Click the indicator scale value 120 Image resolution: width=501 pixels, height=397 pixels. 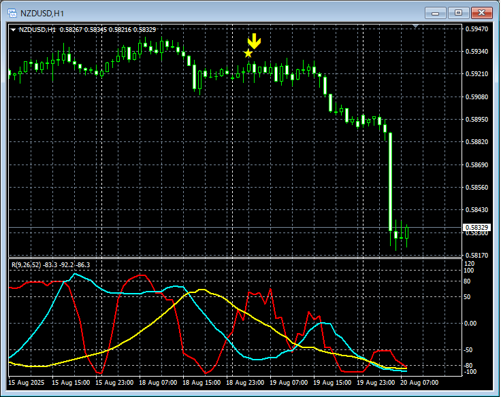(470, 264)
